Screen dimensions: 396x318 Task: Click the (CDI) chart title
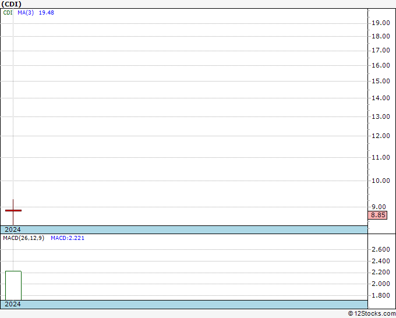click(x=12, y=4)
